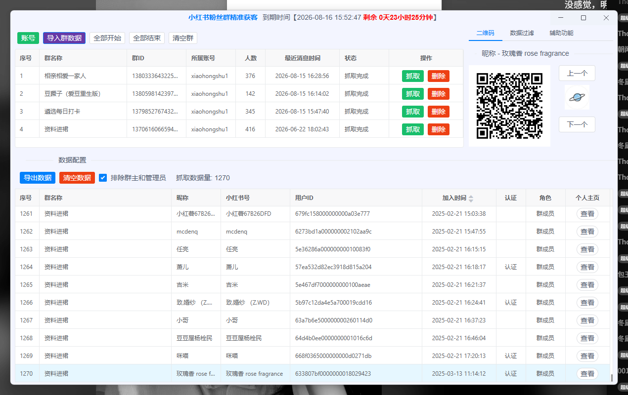Click 查看 for user 任亮
This screenshot has height=395, width=628.
[587, 249]
